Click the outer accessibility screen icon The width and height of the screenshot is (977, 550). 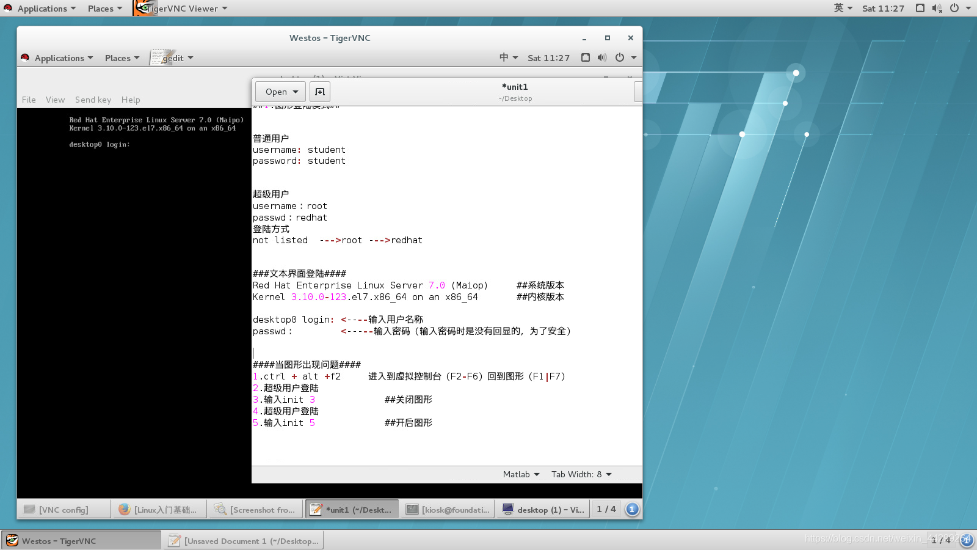coord(920,8)
